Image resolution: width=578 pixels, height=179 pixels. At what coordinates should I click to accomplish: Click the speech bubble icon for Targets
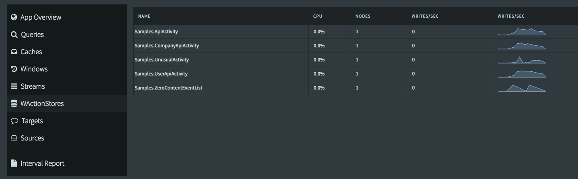[14, 121]
